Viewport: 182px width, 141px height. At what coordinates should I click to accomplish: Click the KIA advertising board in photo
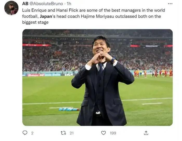point(69,75)
